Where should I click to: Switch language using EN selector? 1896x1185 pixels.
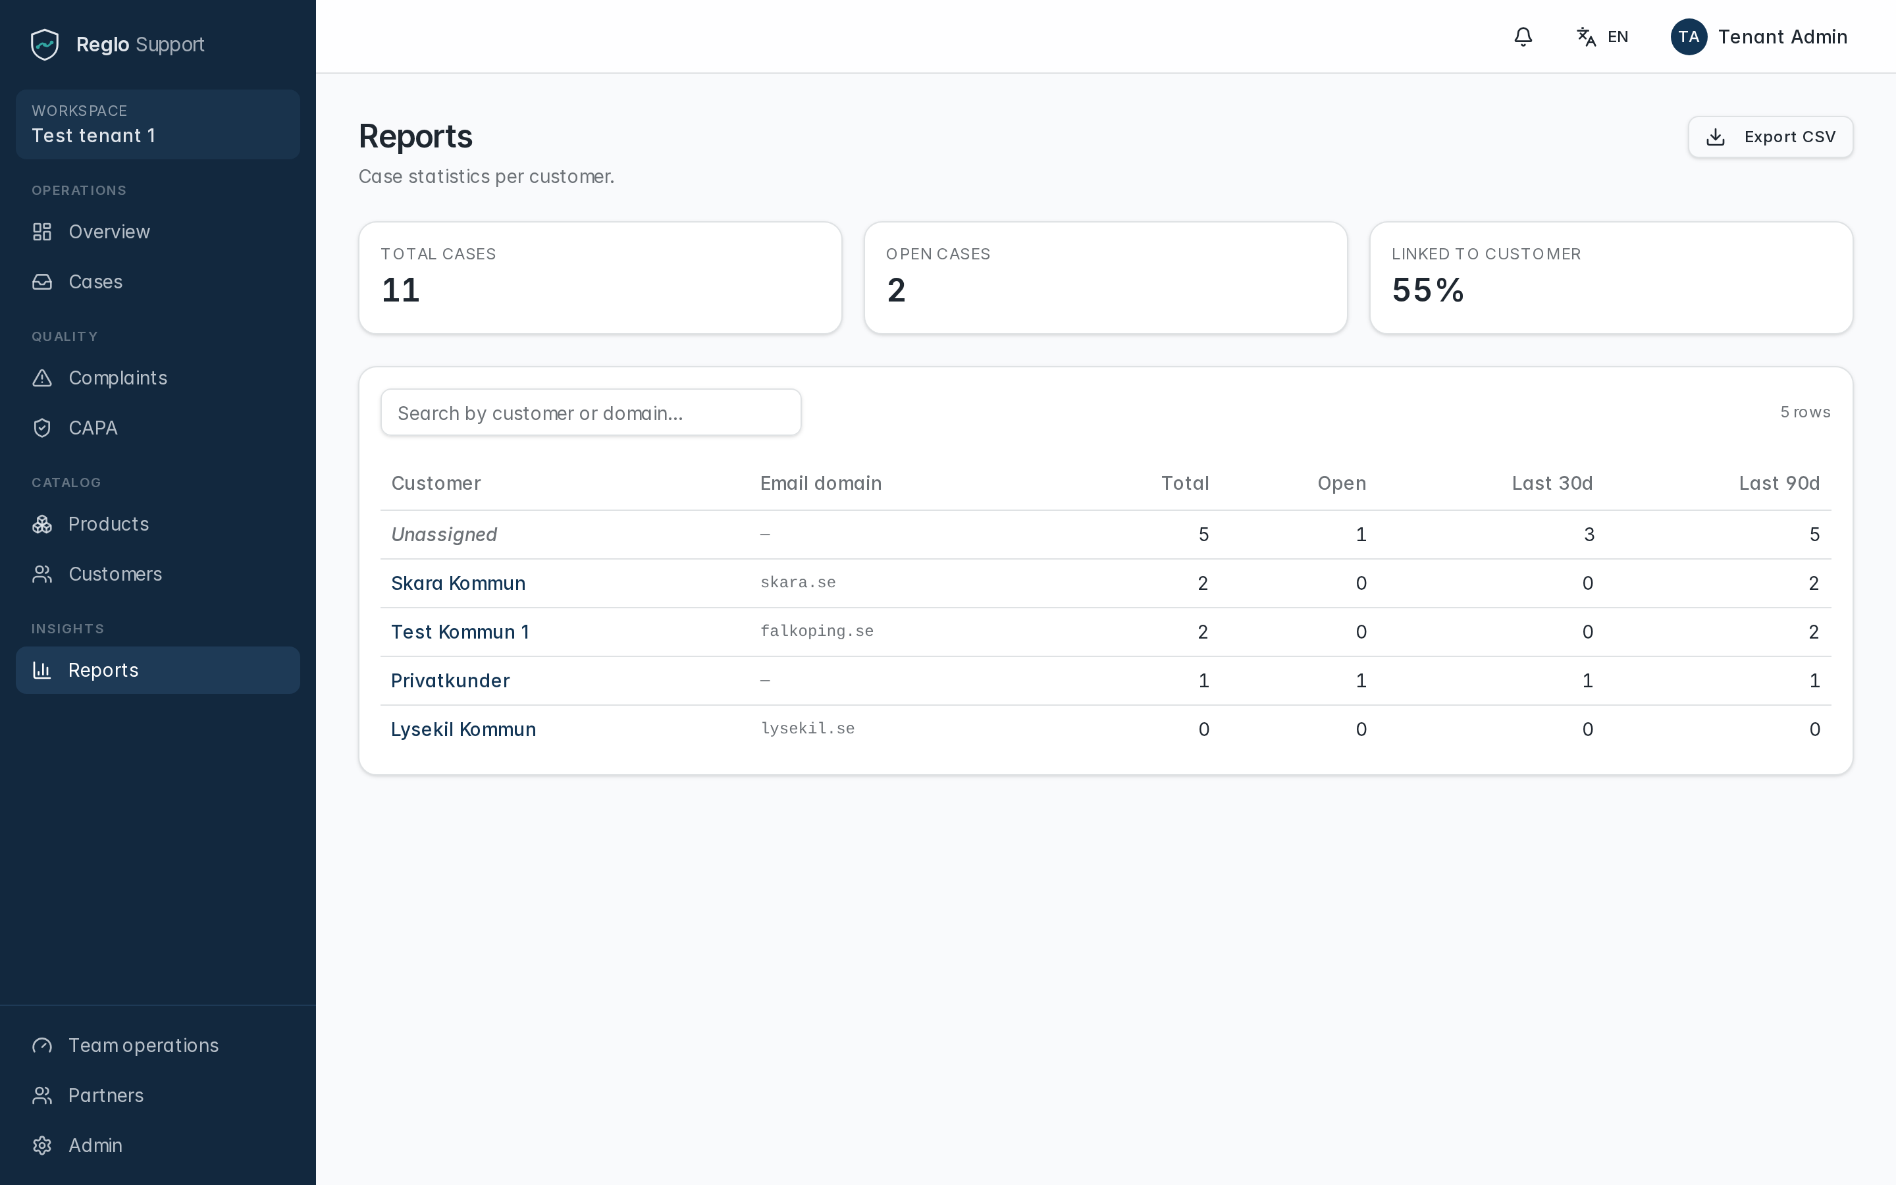[1602, 37]
